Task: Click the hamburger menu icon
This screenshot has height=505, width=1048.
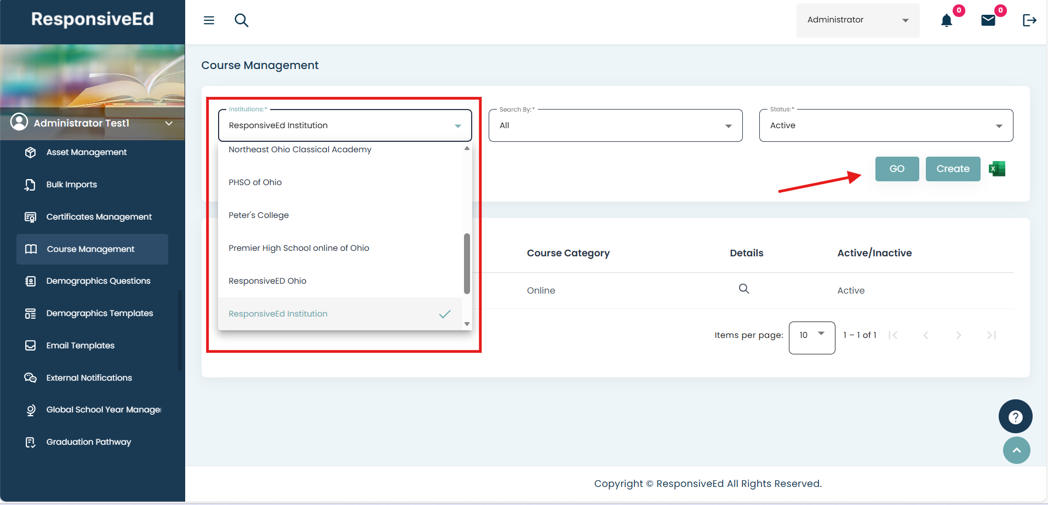Action: (x=209, y=20)
